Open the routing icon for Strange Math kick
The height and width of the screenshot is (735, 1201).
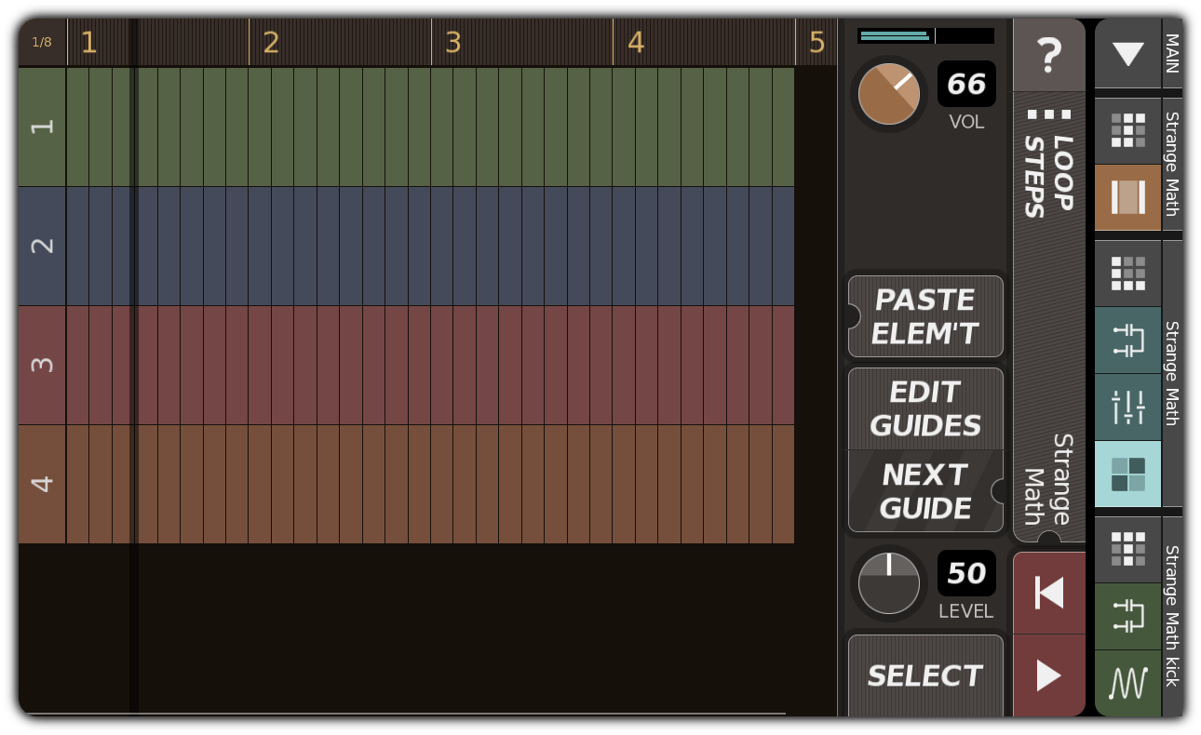[1127, 617]
